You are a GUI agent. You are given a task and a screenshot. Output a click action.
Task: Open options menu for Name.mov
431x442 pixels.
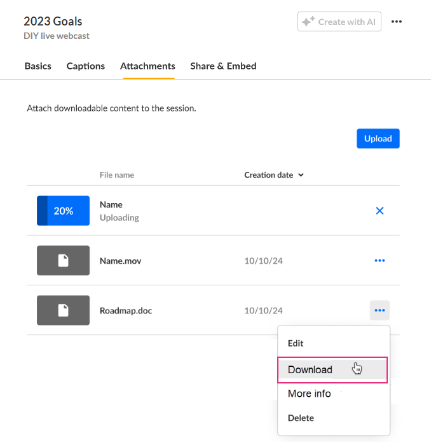pyautogui.click(x=380, y=260)
